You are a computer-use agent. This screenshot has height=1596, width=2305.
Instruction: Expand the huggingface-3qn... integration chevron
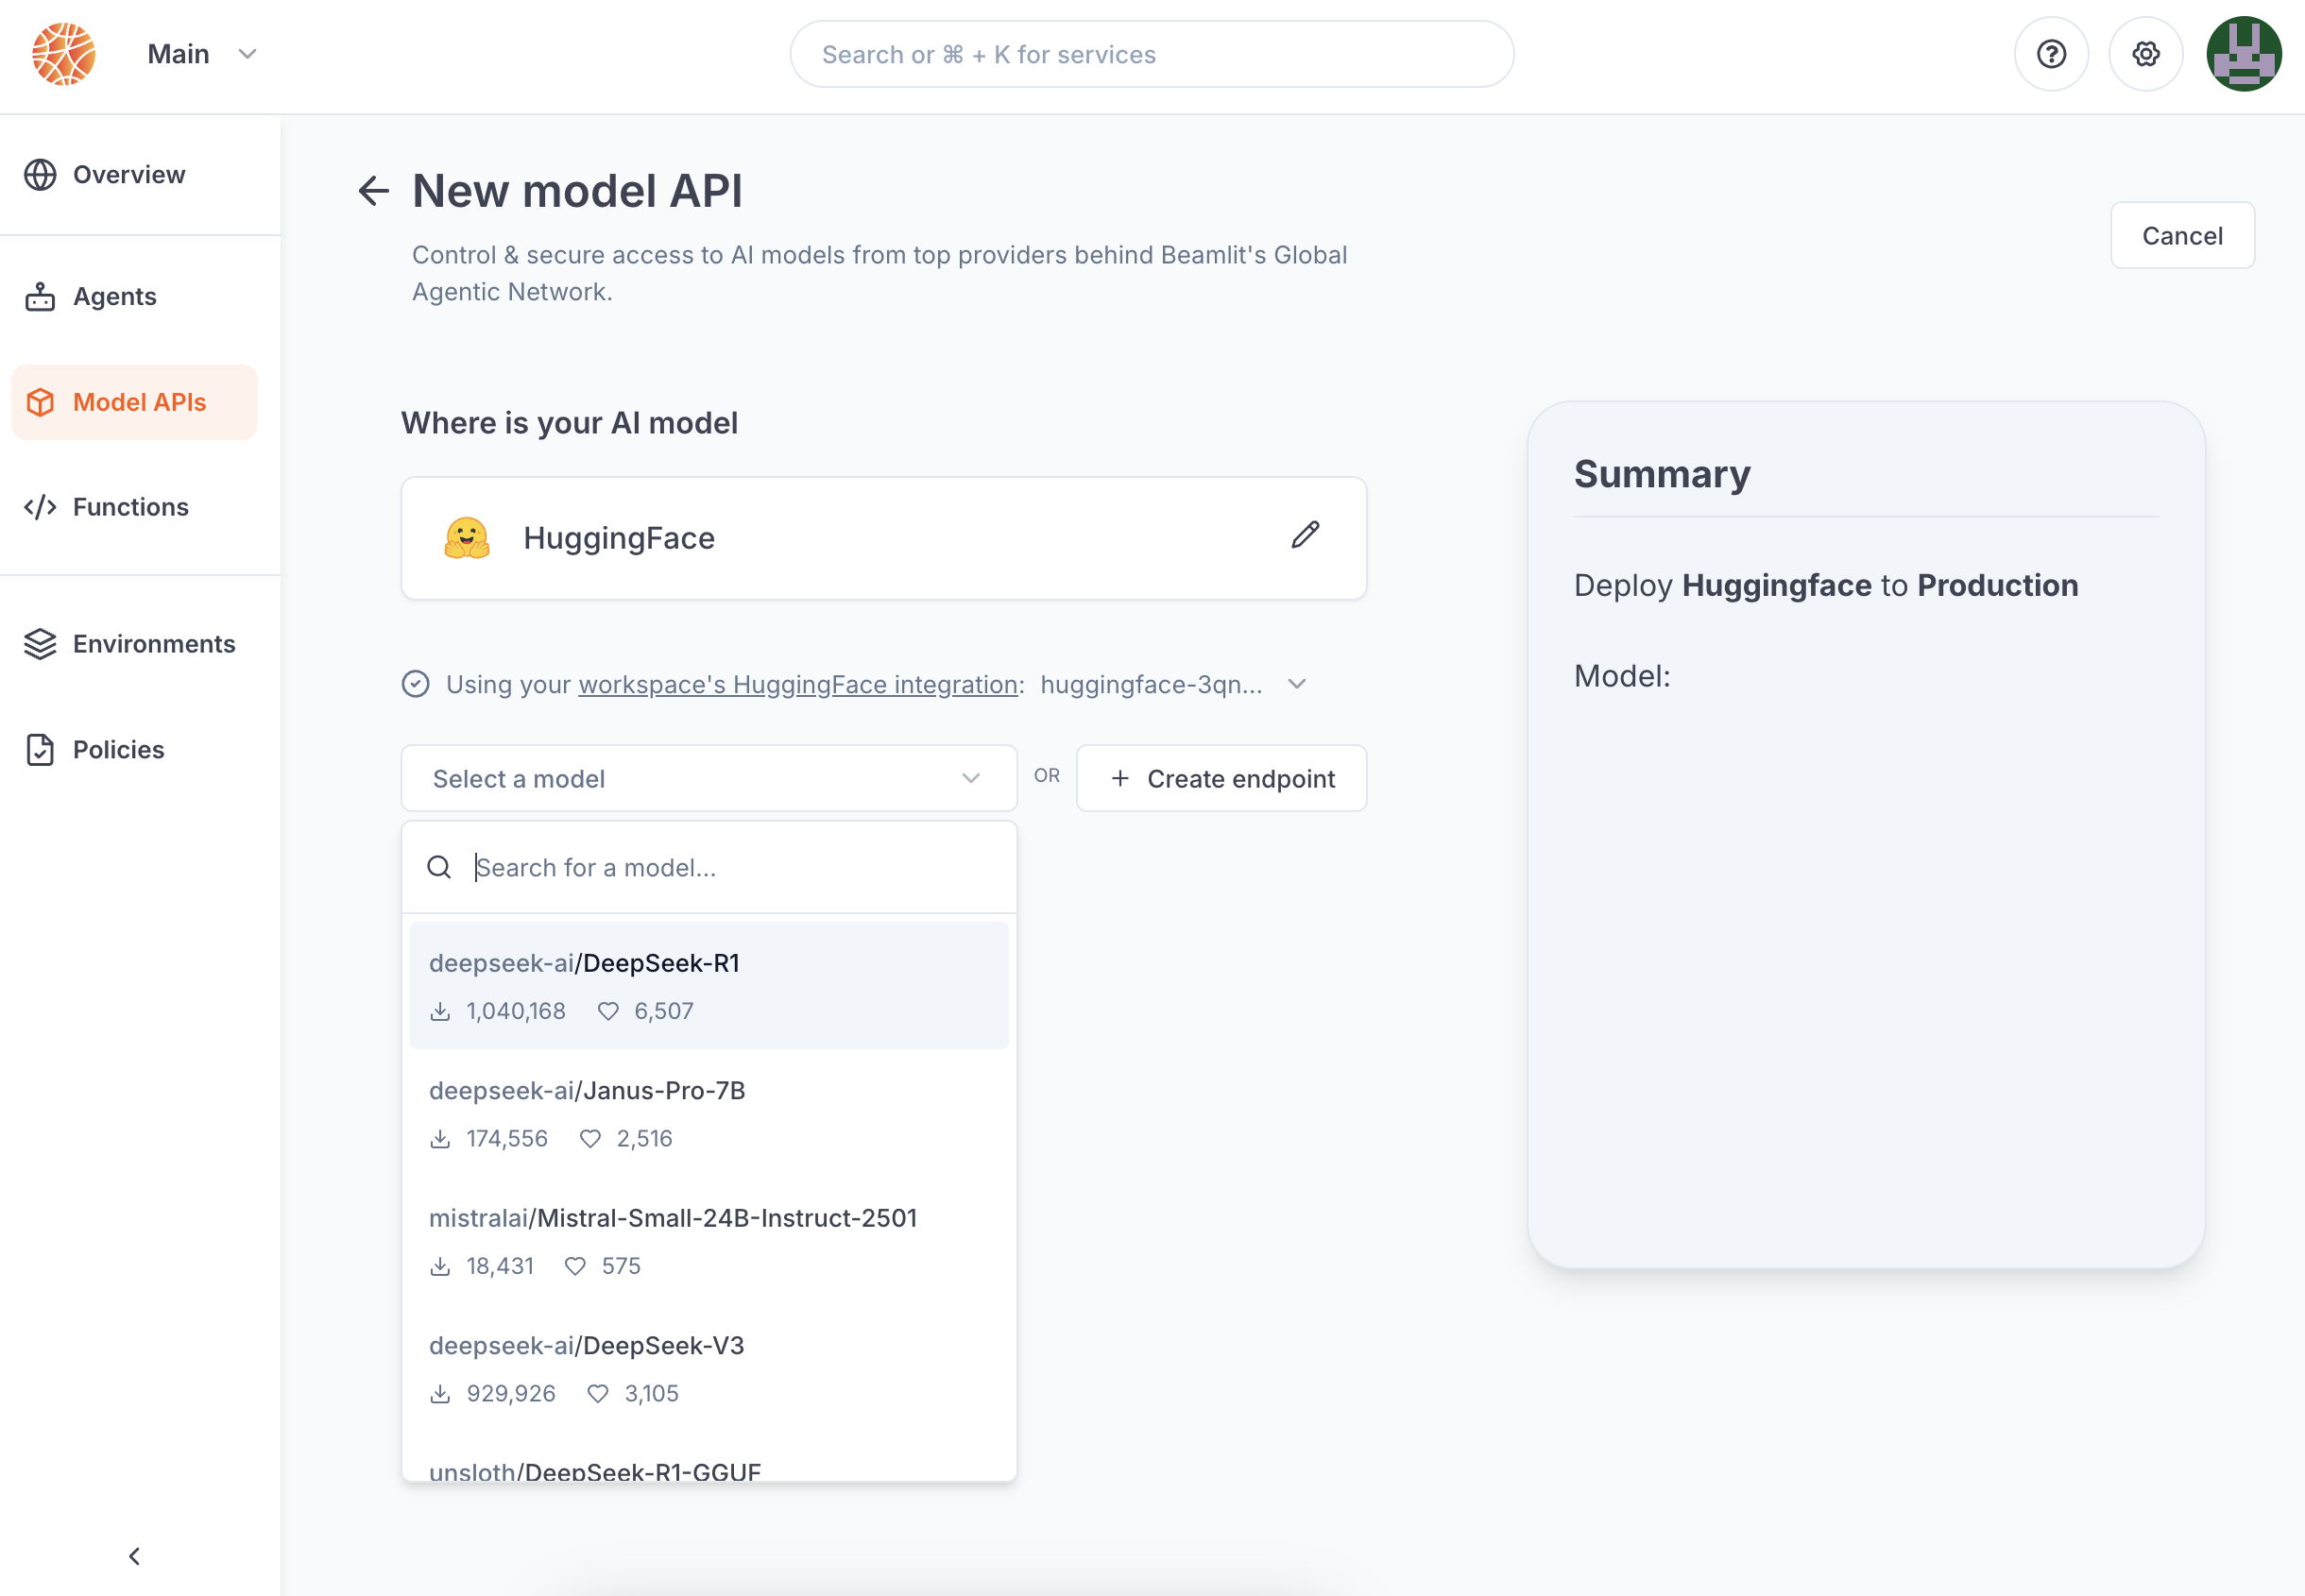click(1297, 684)
